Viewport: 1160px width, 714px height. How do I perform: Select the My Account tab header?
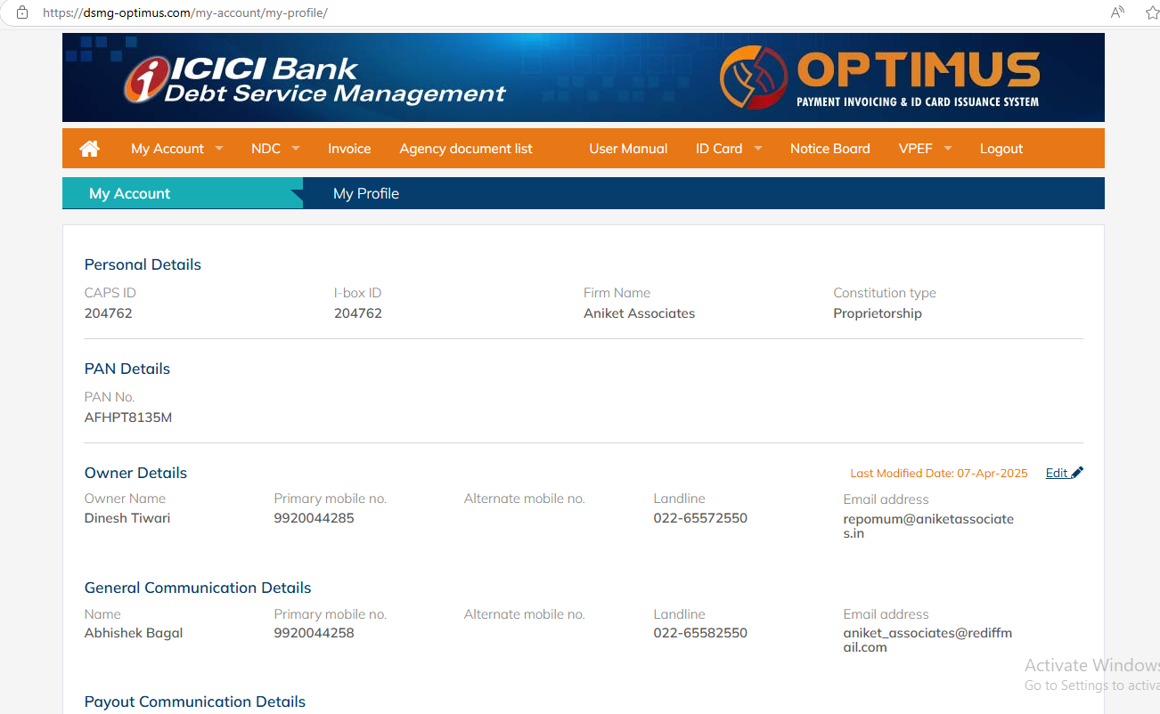pyautogui.click(x=130, y=193)
